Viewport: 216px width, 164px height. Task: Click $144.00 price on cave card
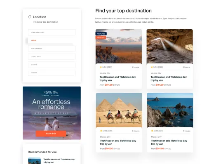click(x=160, y=85)
